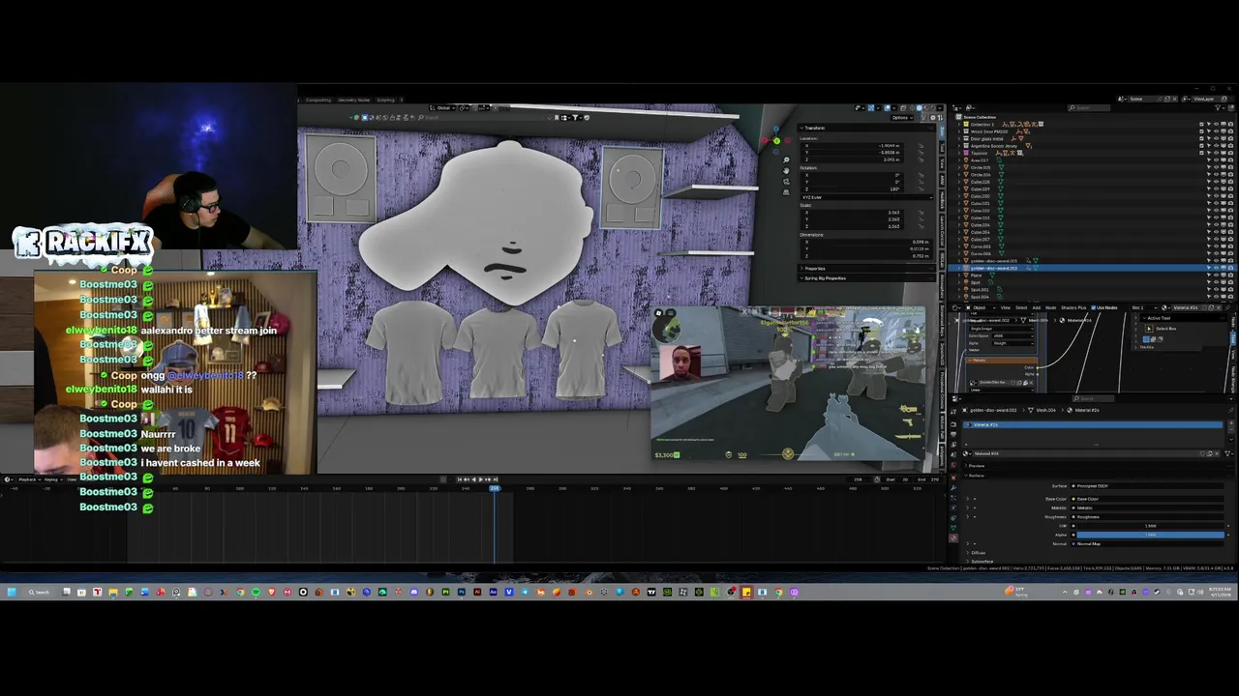This screenshot has height=696, width=1239.
Task: Hide Cube.028 with its eye icon
Action: (x=1217, y=182)
